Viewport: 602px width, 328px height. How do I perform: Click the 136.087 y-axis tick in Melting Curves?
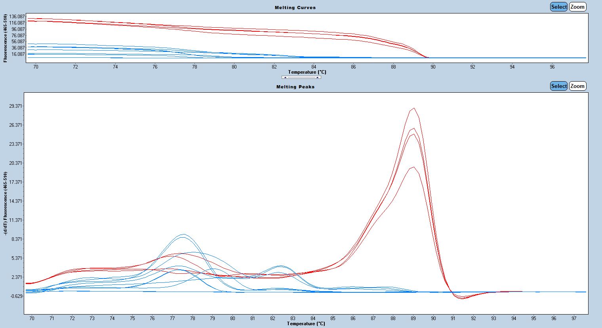pyautogui.click(x=17, y=17)
